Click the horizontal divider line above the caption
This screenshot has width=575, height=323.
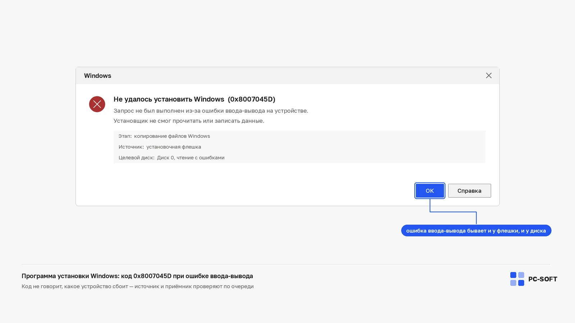[286, 265]
